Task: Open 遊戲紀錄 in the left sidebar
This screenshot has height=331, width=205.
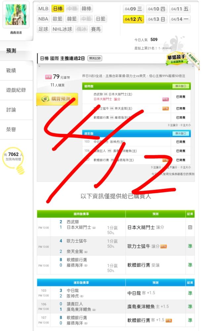Action: click(16, 90)
